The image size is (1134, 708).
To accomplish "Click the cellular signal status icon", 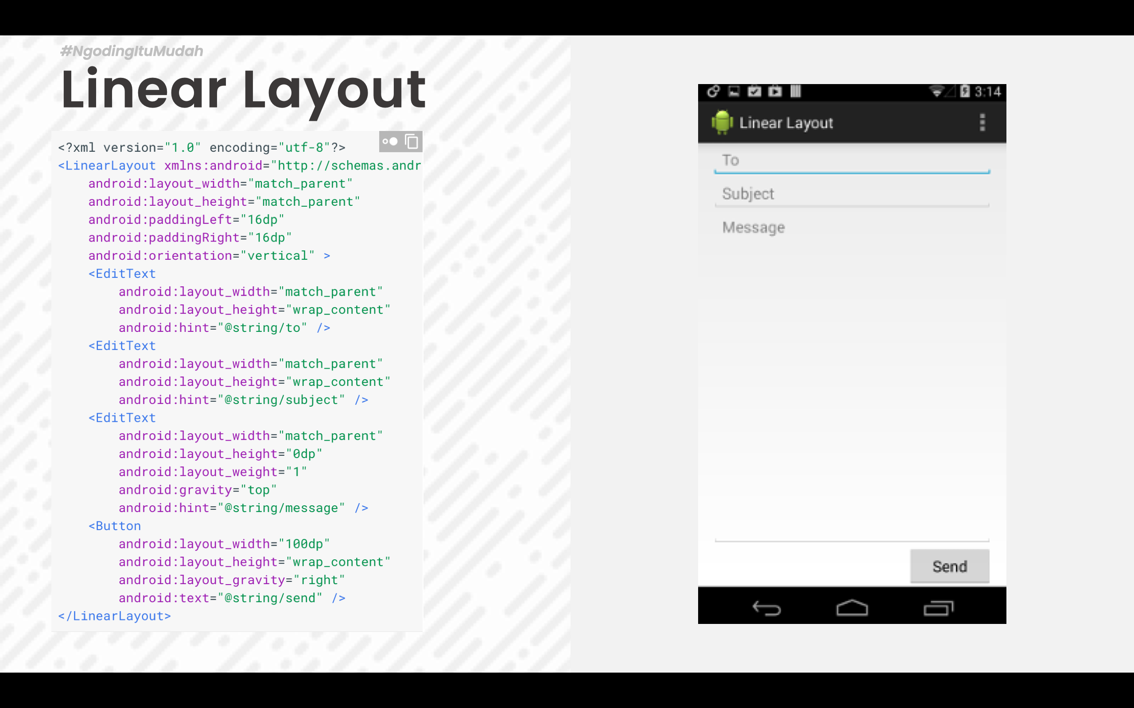I will 950,91.
